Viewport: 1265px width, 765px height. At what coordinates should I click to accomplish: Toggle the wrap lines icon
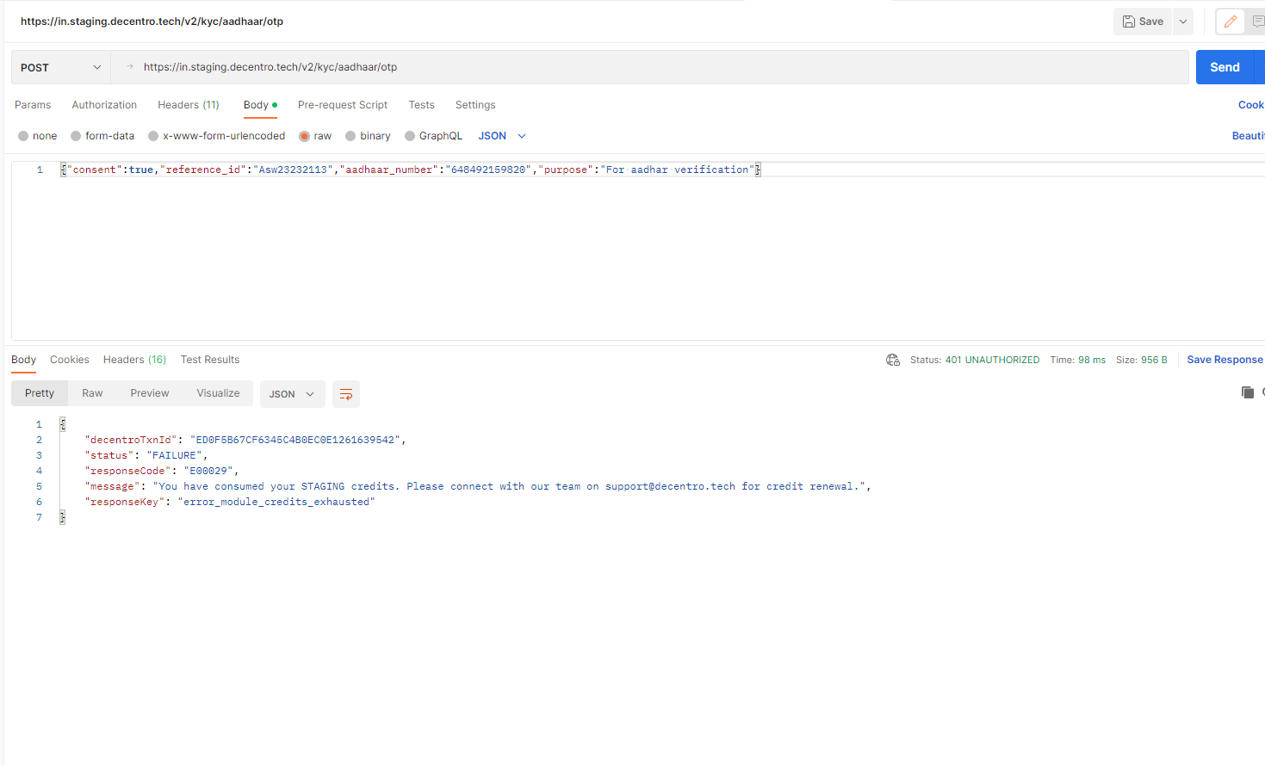[346, 394]
